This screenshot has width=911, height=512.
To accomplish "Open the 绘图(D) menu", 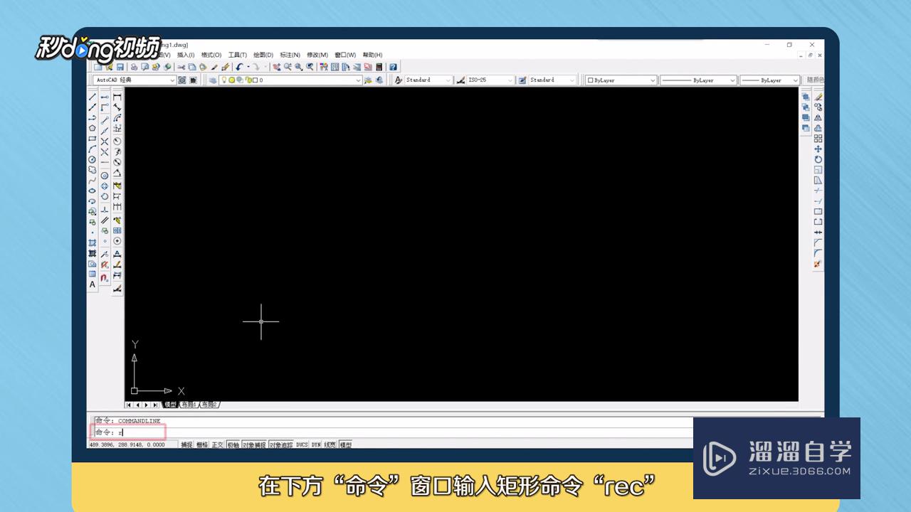I will coord(264,55).
